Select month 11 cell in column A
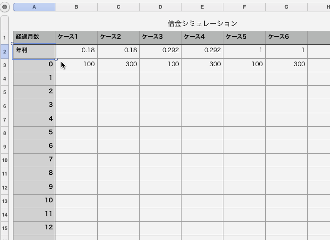This screenshot has width=330, height=240. pyautogui.click(x=34, y=215)
